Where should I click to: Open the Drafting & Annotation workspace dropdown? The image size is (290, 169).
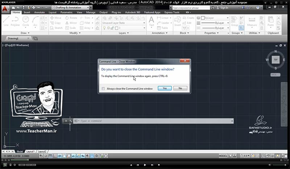[70, 8]
